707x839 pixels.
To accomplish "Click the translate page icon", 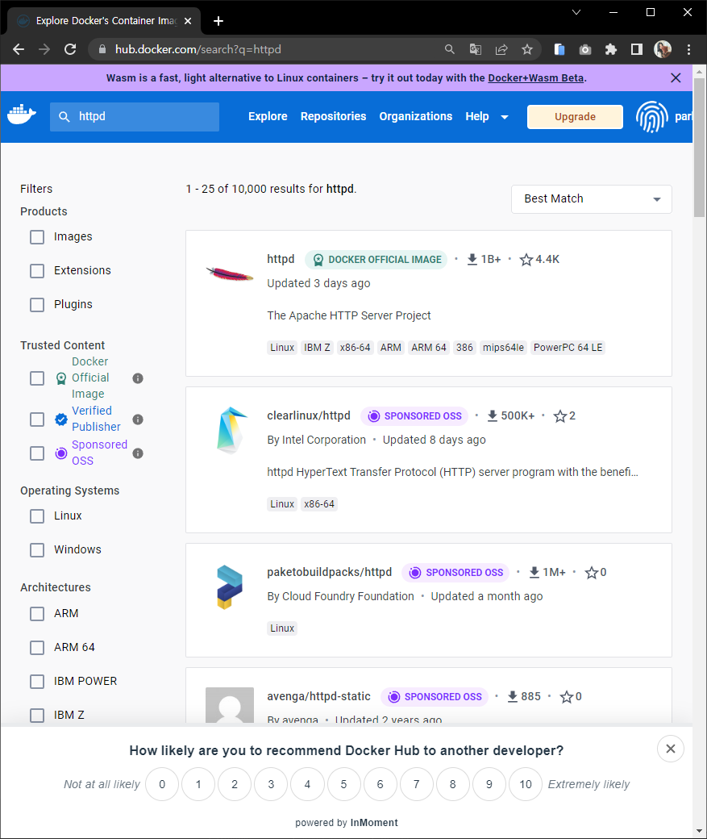I will (475, 49).
